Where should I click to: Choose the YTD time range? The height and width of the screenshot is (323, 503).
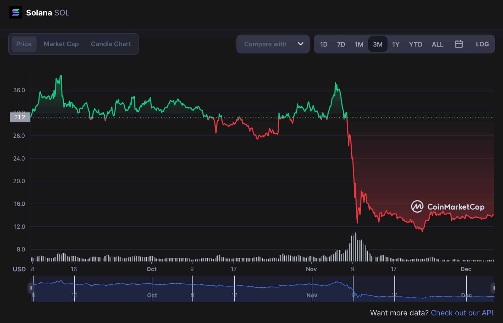click(x=415, y=44)
